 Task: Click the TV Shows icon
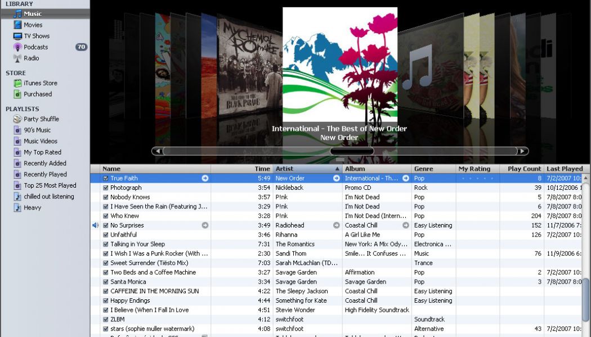coord(17,36)
